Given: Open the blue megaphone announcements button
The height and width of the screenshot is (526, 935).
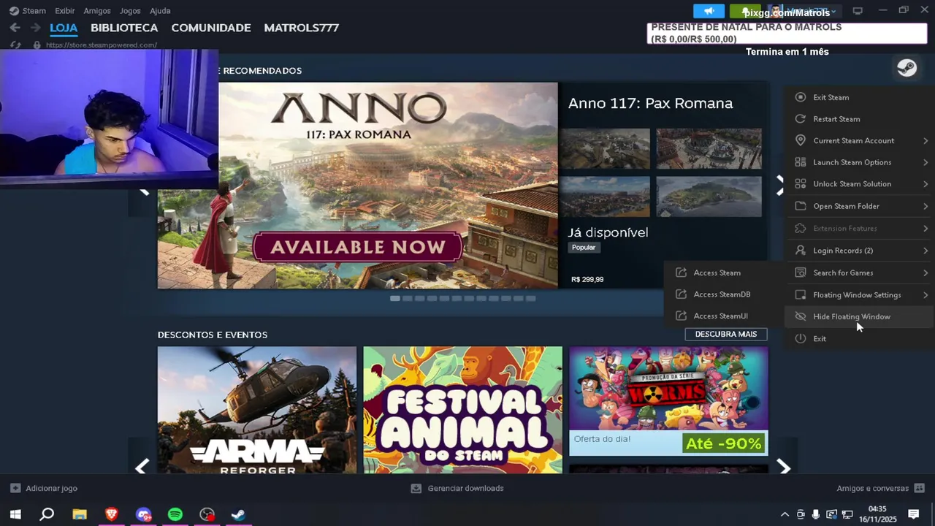Looking at the screenshot, I should pyautogui.click(x=709, y=11).
